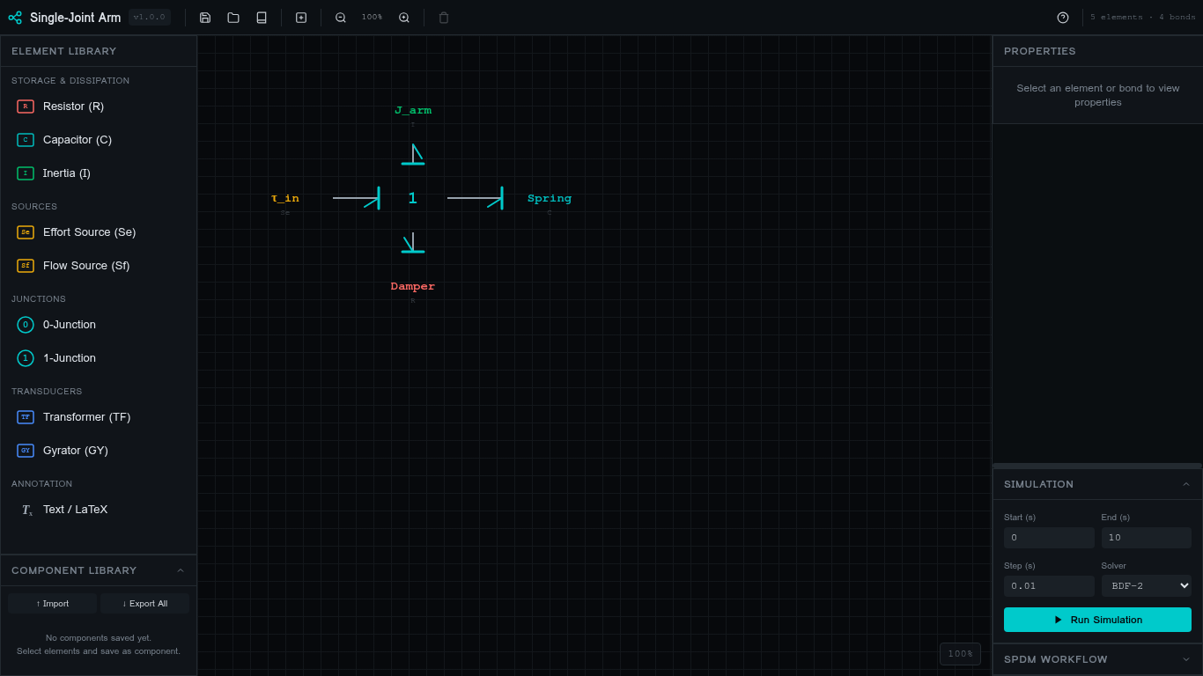Select the Damper resistor on canvas
The image size is (1203, 676).
coord(413,287)
